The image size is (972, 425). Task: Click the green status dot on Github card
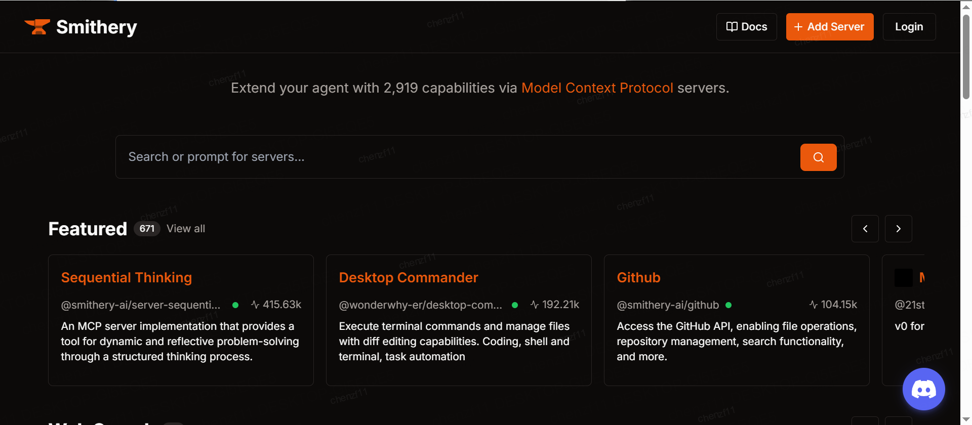tap(728, 305)
